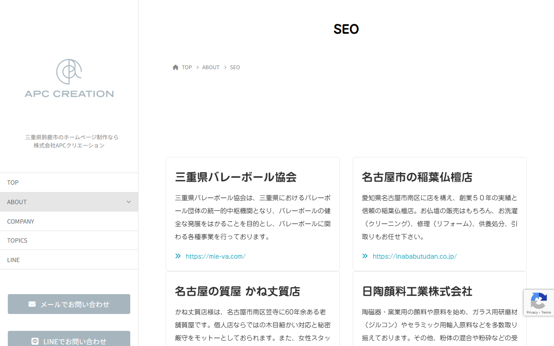Open the https://mie-va.com/ link
The width and height of the screenshot is (554, 346).
216,256
